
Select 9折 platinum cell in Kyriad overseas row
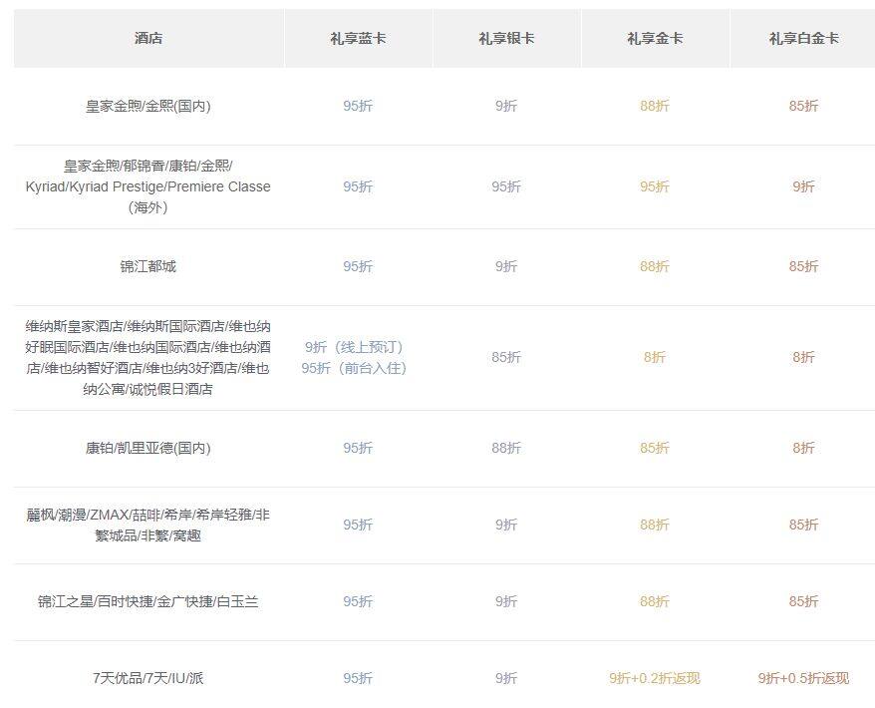coord(803,186)
